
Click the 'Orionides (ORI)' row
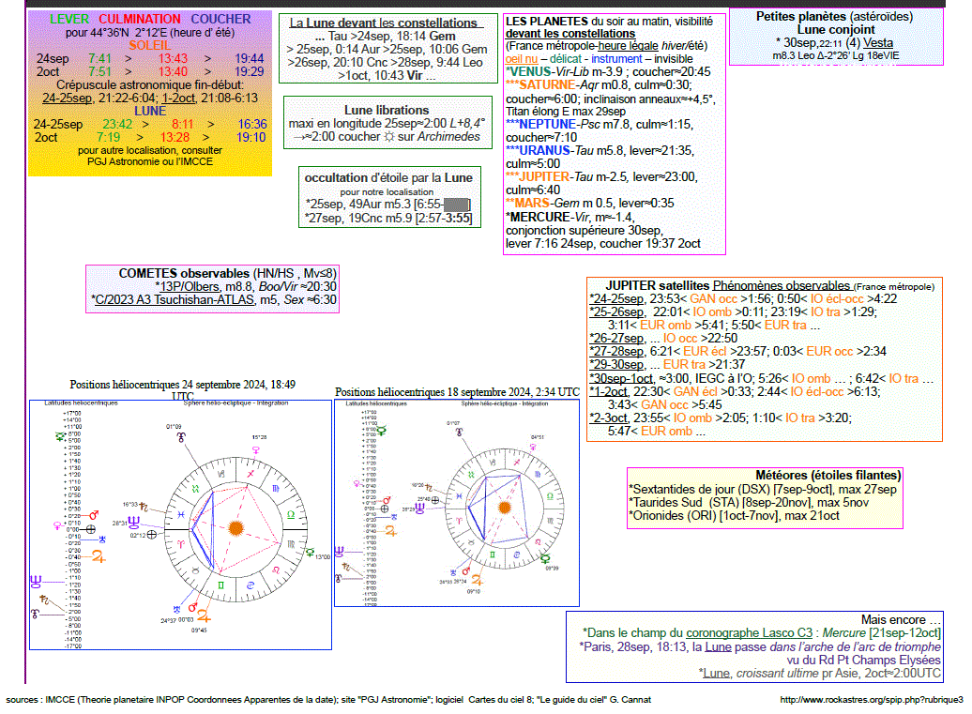734,516
